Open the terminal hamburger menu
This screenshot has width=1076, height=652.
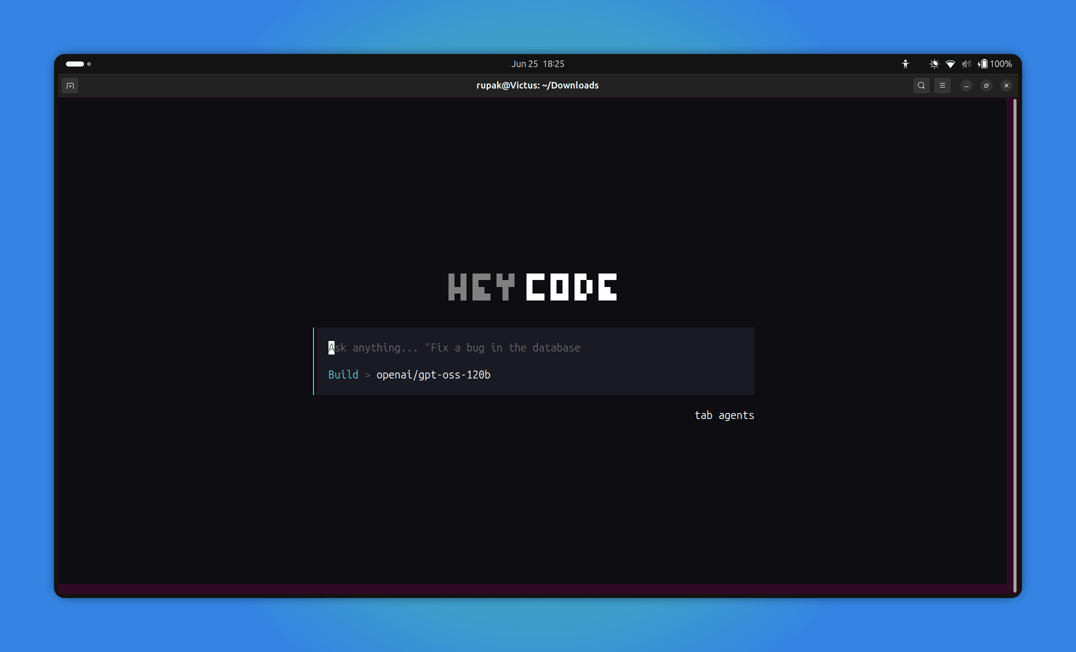click(942, 85)
